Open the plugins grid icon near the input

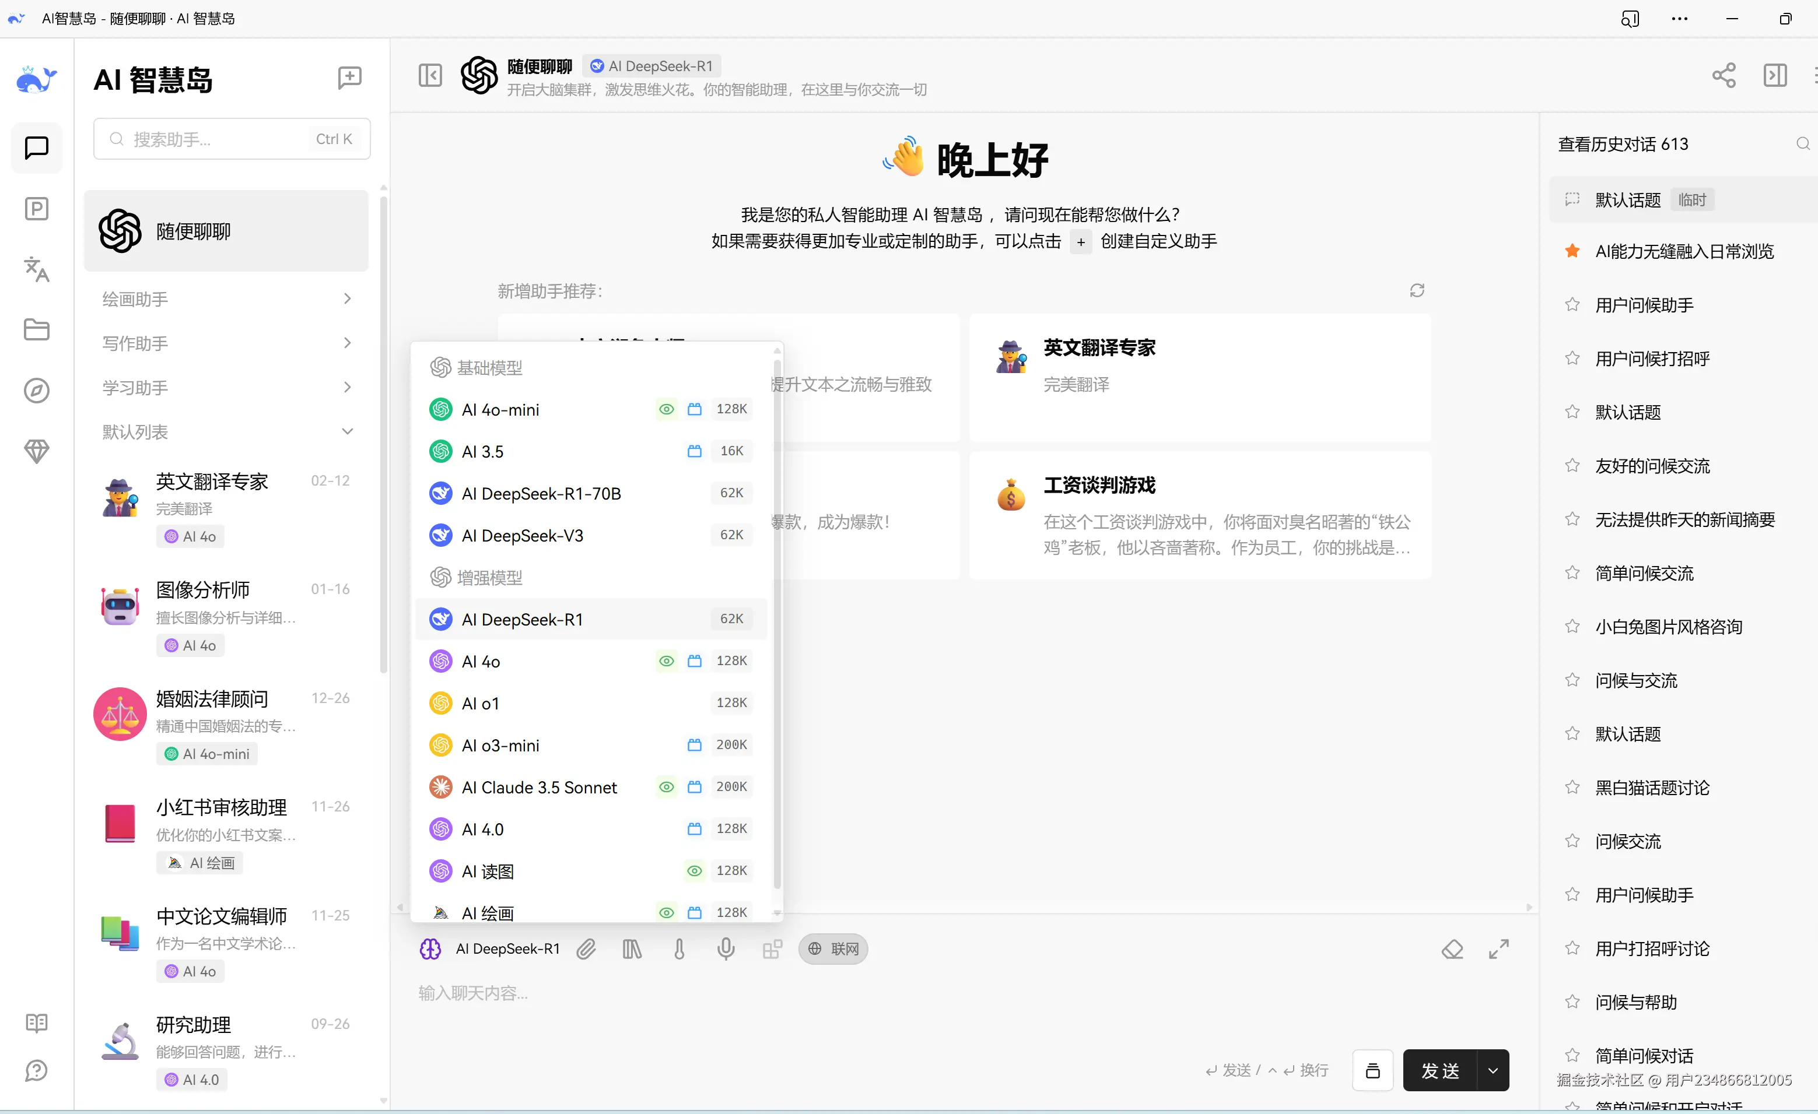pos(772,949)
